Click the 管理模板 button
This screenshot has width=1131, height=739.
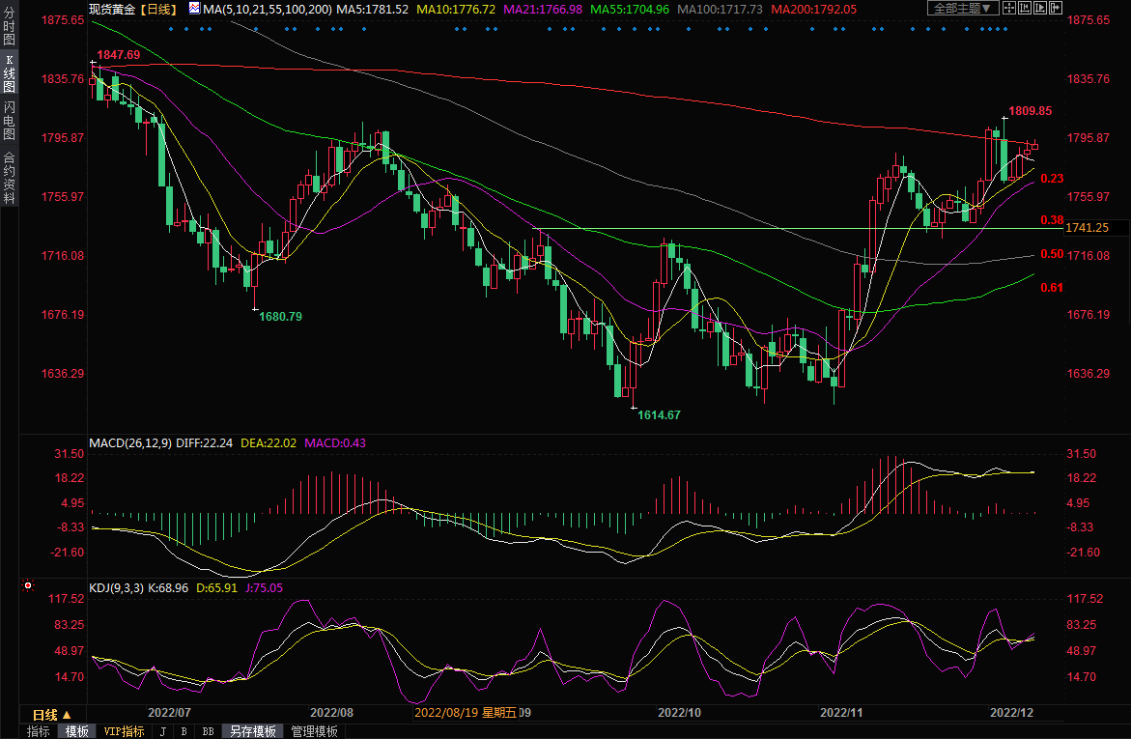pos(315,731)
